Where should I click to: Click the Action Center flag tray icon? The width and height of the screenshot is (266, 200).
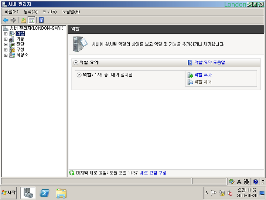(x=214, y=193)
